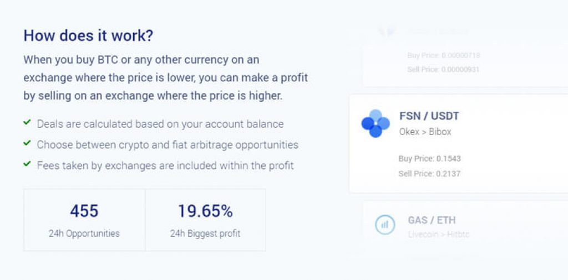The height and width of the screenshot is (280, 568).
Task: Select the Okex > Bibox exchange route
Action: pyautogui.click(x=425, y=132)
